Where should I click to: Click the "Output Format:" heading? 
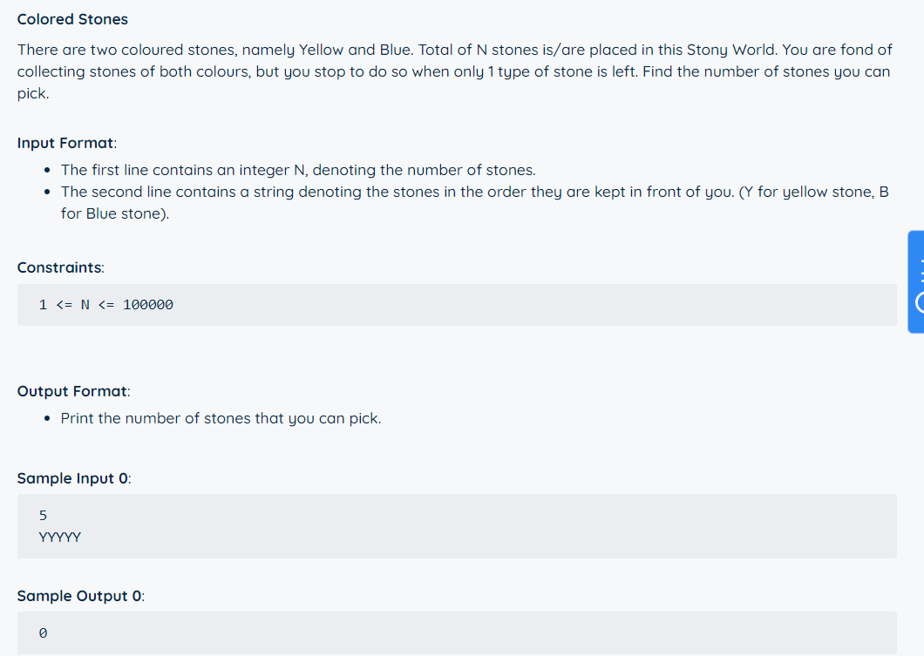(x=73, y=391)
